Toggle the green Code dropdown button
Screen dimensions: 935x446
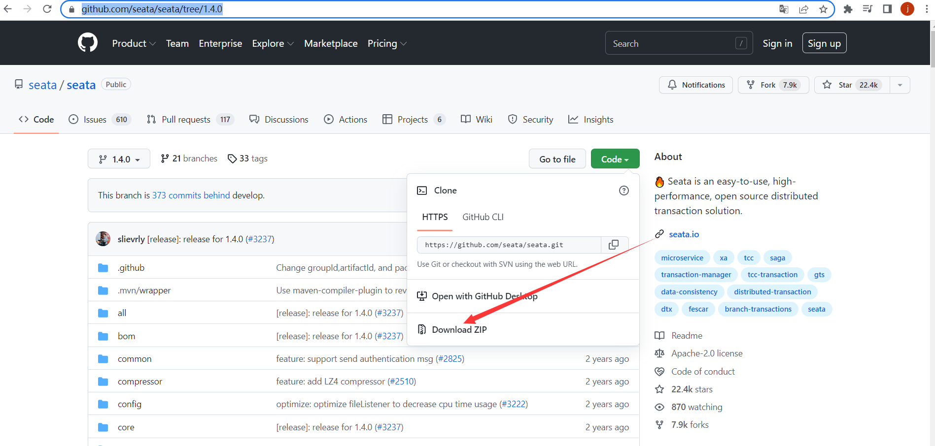pyautogui.click(x=615, y=159)
